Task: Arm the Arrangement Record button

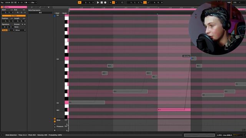Action: (105, 3)
